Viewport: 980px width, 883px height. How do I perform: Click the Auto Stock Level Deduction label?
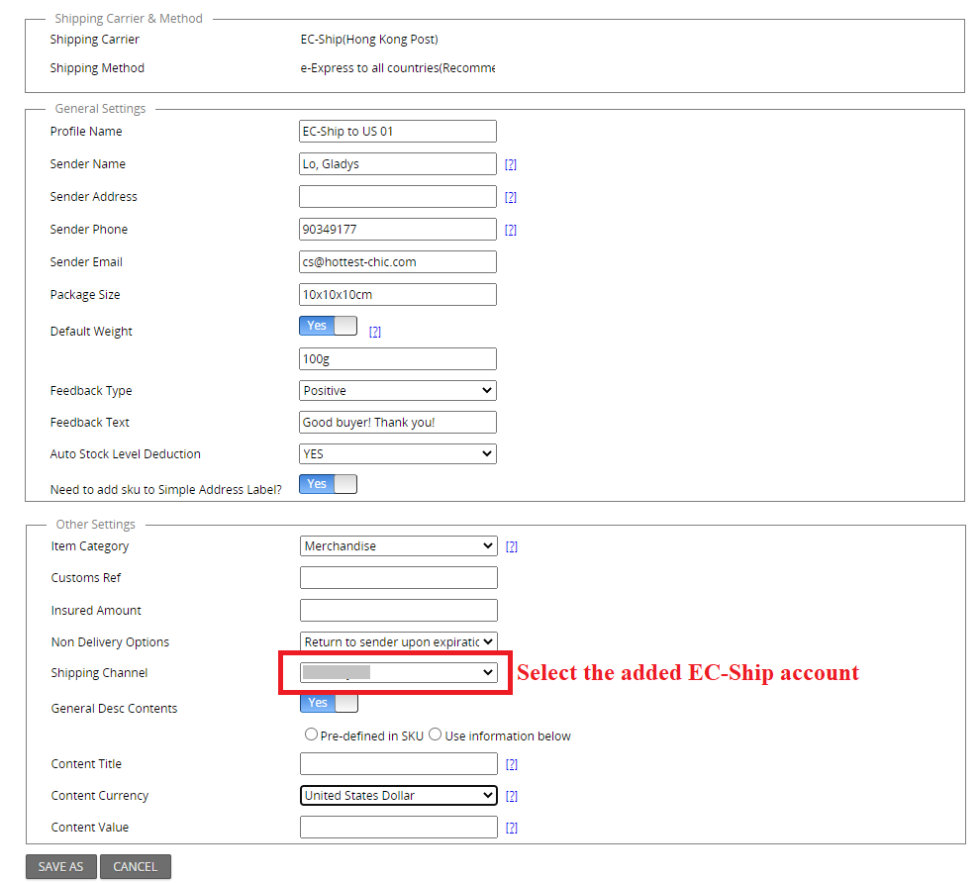[125, 454]
